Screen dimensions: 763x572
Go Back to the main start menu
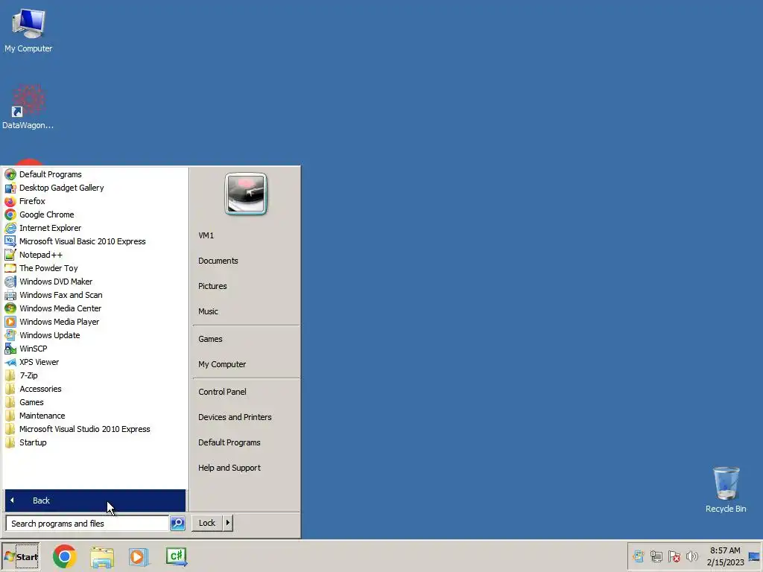pos(95,500)
